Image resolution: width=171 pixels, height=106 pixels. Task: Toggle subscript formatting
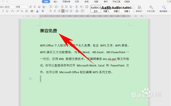coord(22,11)
